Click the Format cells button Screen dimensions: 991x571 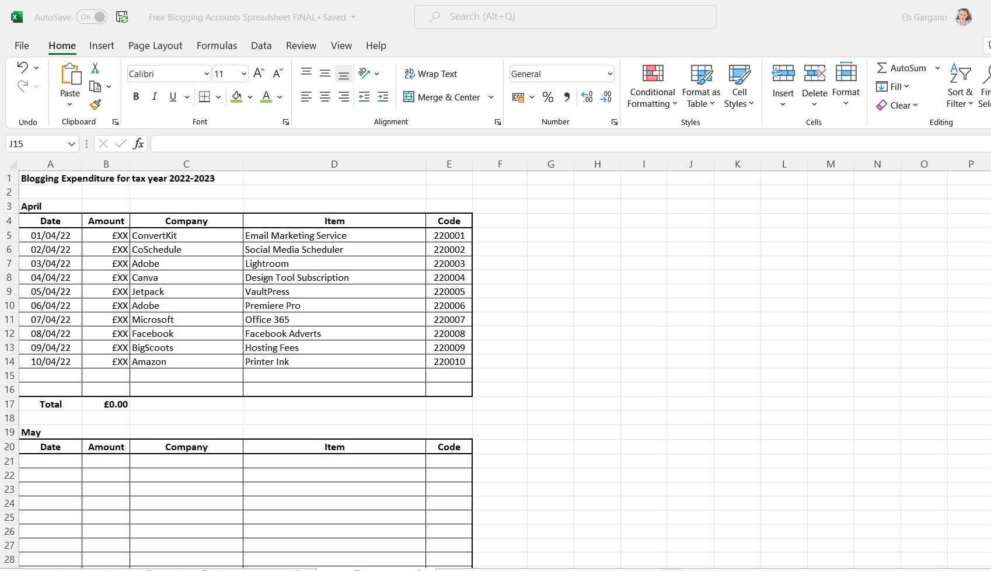pyautogui.click(x=846, y=84)
